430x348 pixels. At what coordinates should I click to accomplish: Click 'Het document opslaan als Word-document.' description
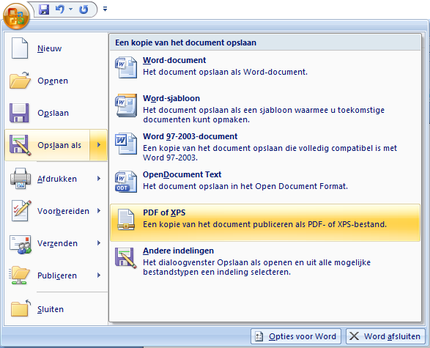coord(225,72)
